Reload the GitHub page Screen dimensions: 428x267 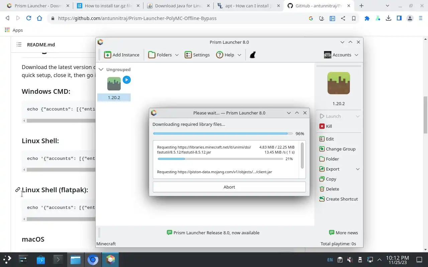pos(29,18)
